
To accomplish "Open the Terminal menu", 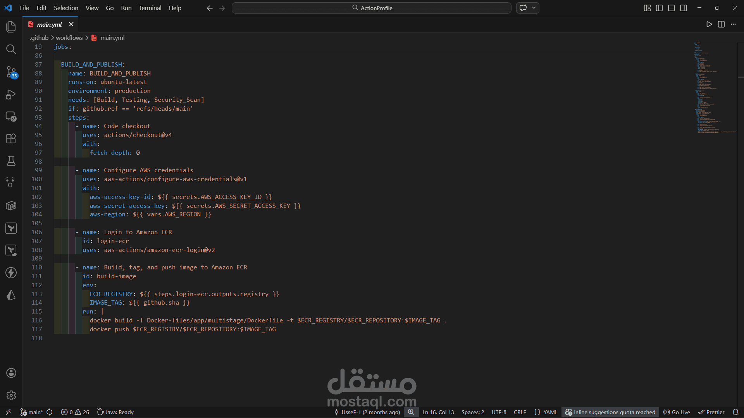I will [150, 8].
